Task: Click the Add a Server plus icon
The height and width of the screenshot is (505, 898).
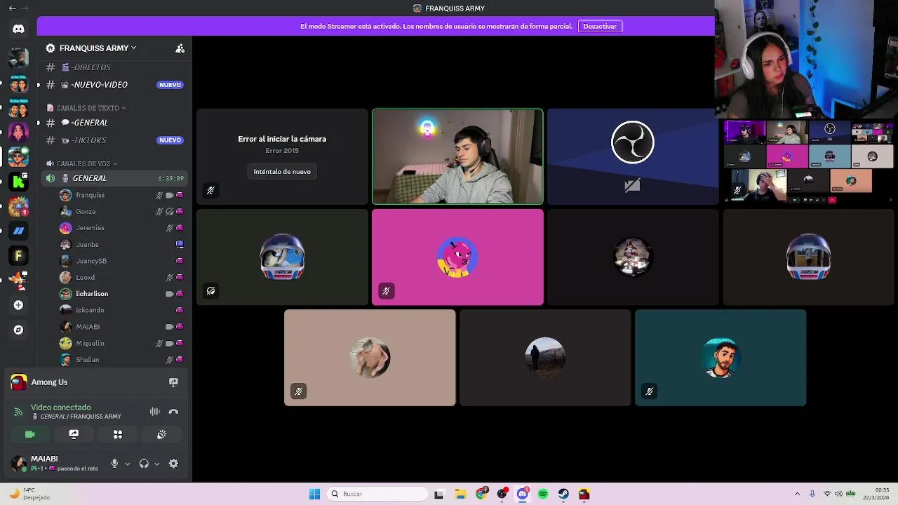Action: tap(18, 305)
